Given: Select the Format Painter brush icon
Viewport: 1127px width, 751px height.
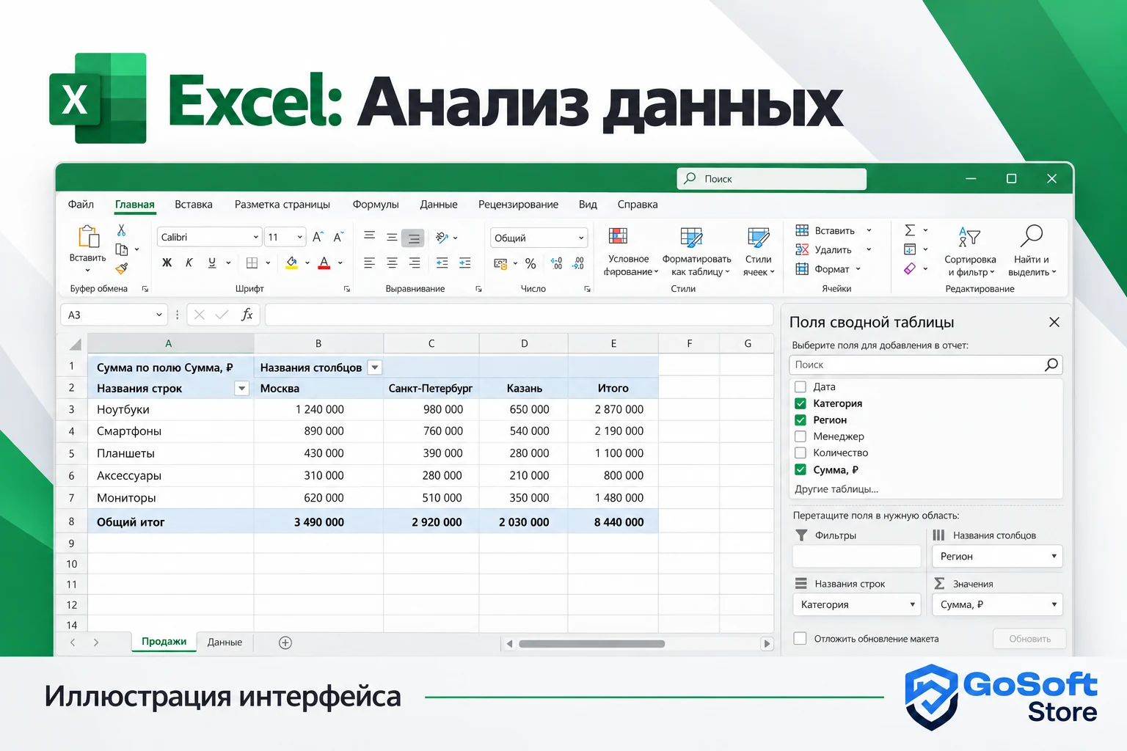Looking at the screenshot, I should [122, 268].
